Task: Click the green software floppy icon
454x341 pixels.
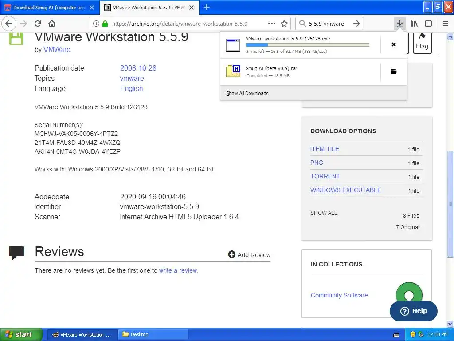Action: [x=16, y=38]
